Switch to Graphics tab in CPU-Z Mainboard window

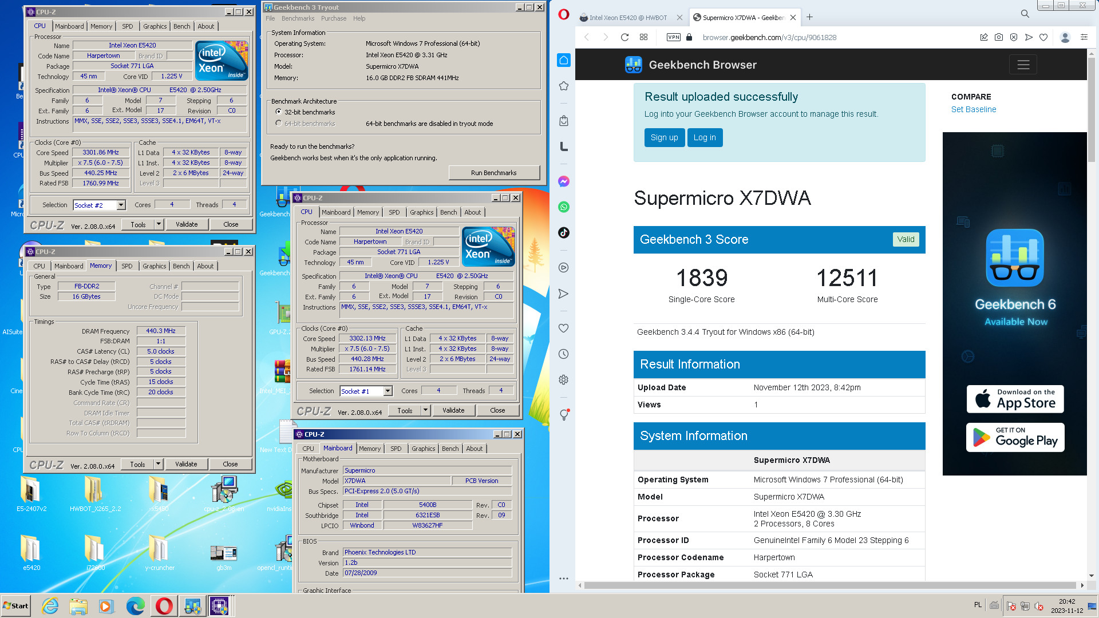pos(424,449)
